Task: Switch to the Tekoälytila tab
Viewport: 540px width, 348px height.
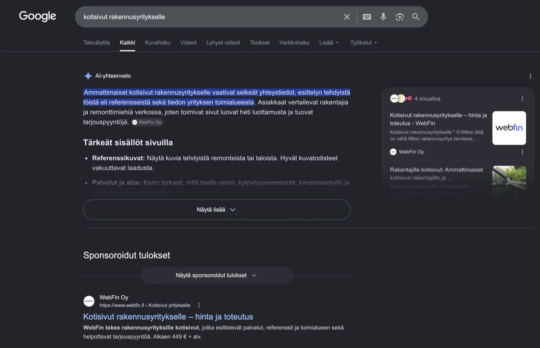Action: [x=97, y=43]
